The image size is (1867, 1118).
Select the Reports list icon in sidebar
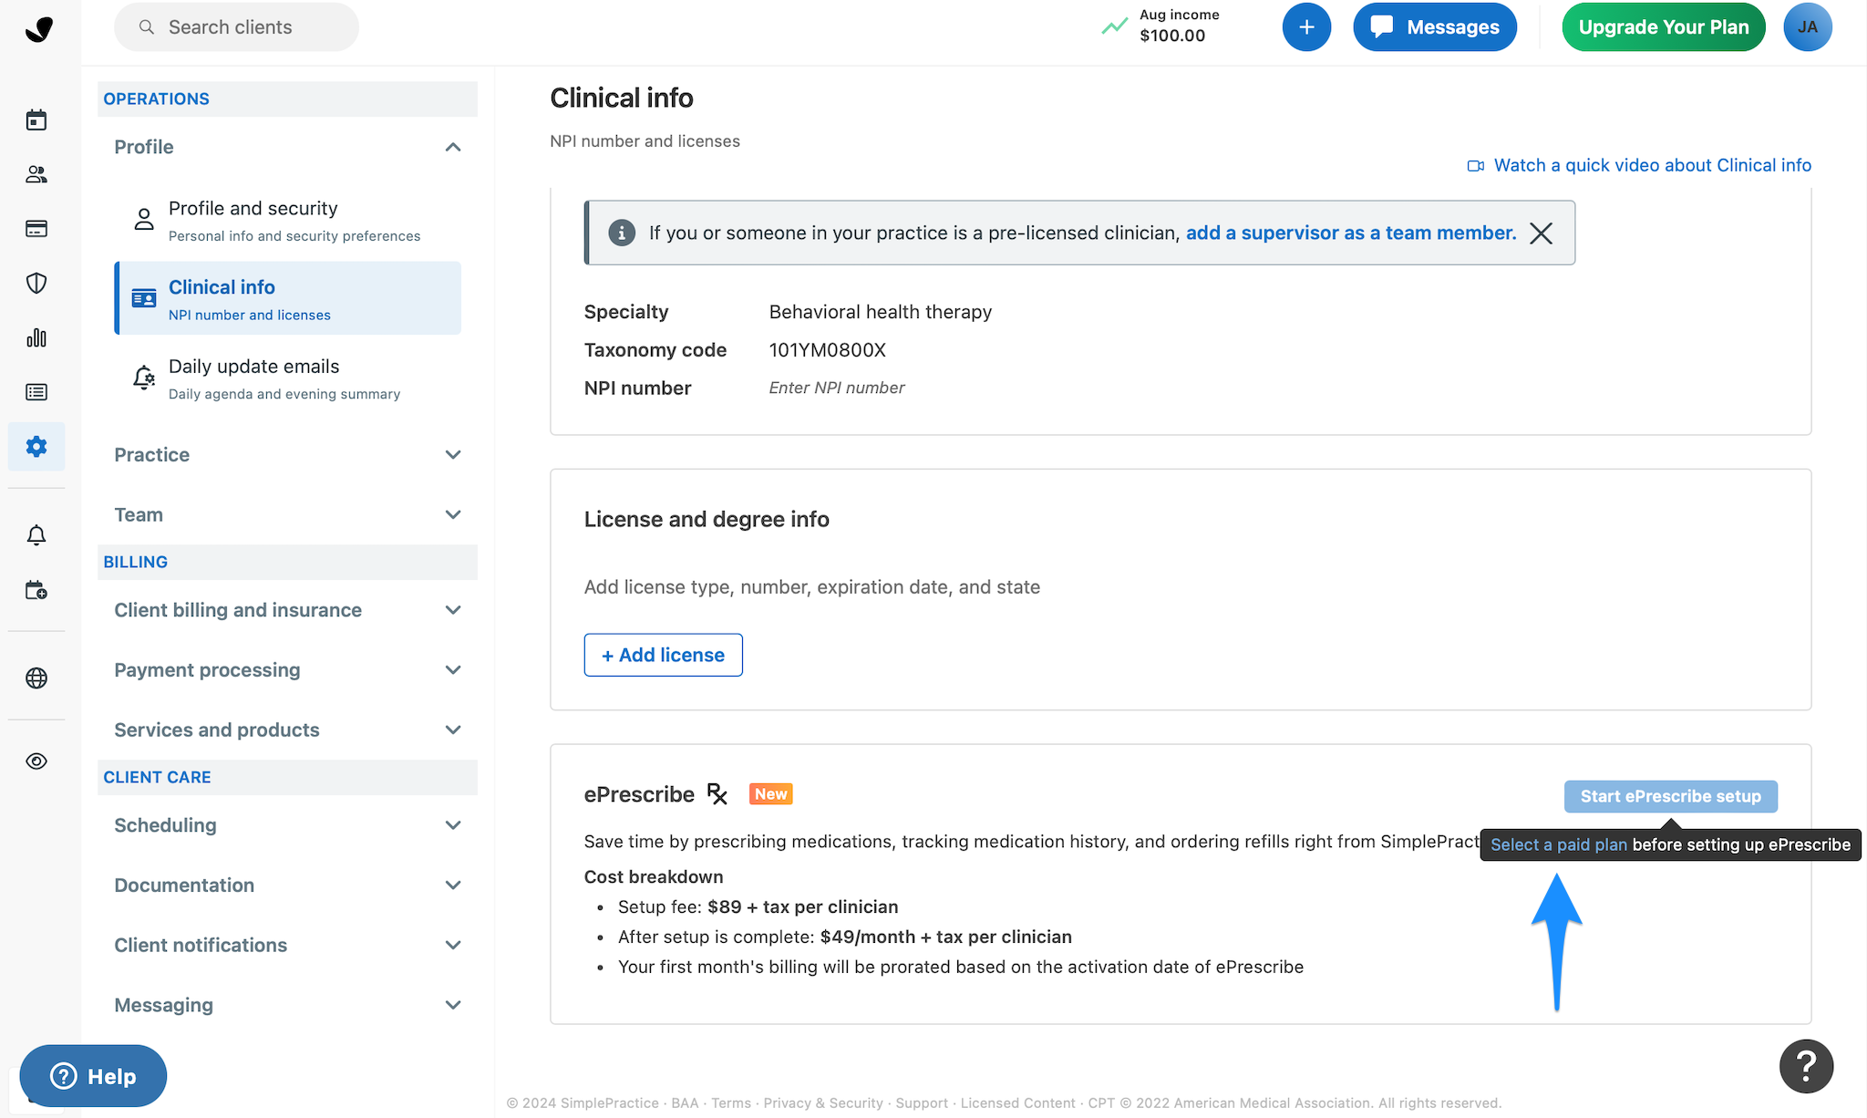(x=36, y=391)
